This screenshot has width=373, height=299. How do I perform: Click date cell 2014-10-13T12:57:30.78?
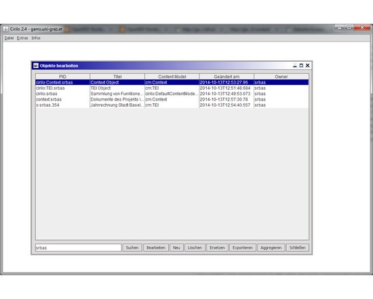click(x=227, y=99)
